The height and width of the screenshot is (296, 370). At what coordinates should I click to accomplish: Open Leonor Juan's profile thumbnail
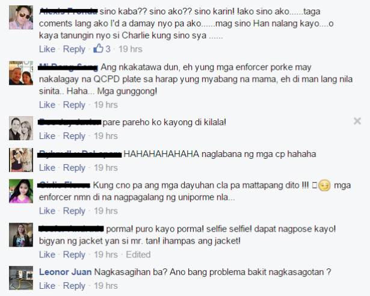click(21, 278)
